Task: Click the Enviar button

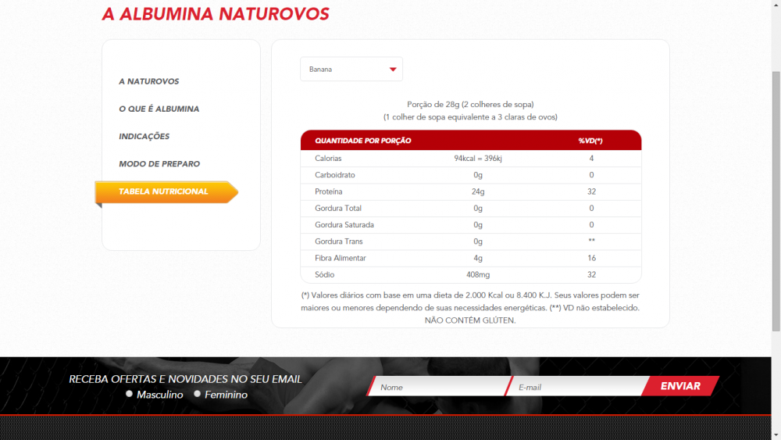Action: [x=680, y=386]
